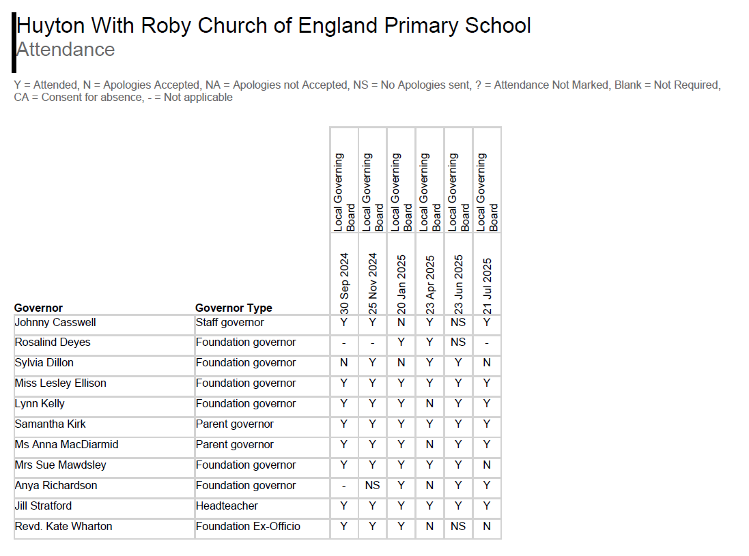Image resolution: width=749 pixels, height=556 pixels.
Task: Click Anya Richardson's NS cell for 25 Nov 2024
Action: [373, 486]
